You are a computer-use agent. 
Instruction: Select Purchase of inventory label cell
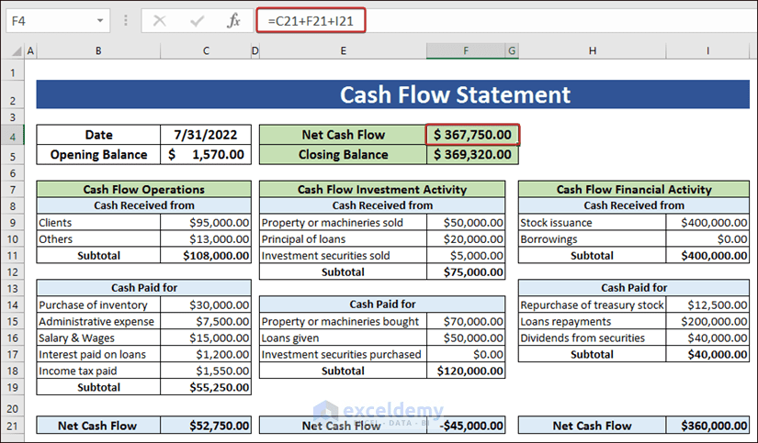pyautogui.click(x=98, y=305)
